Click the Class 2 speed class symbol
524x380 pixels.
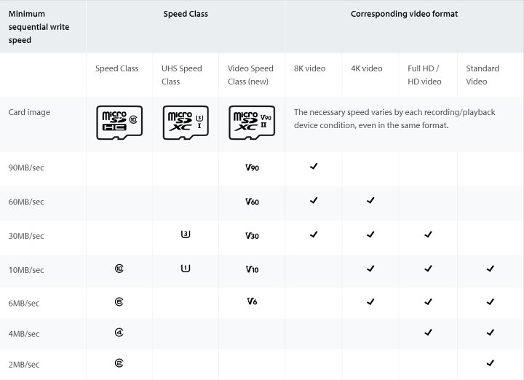tap(119, 363)
